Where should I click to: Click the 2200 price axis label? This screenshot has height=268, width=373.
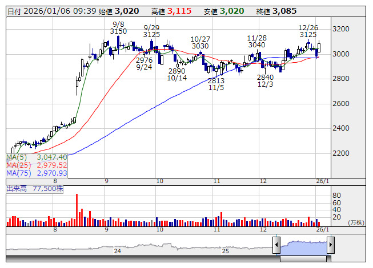(x=341, y=153)
